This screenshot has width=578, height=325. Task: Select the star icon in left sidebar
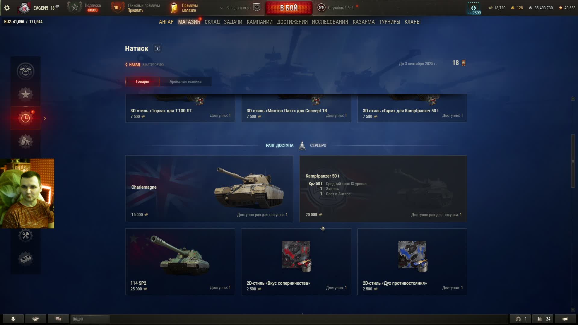(x=26, y=94)
